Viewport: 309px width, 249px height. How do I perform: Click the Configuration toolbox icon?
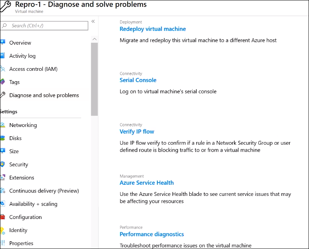2,217
